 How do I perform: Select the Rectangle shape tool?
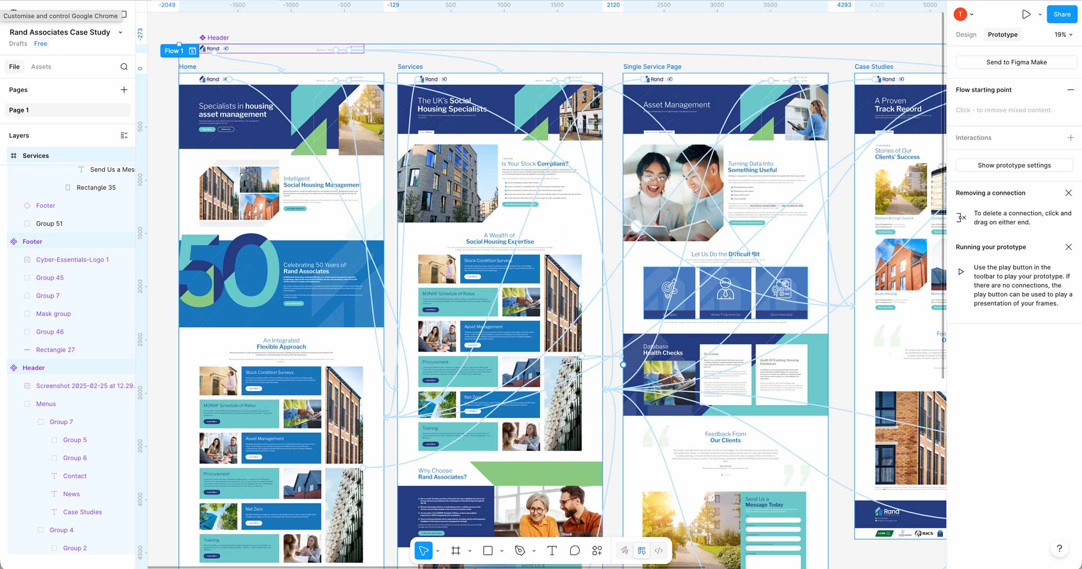click(x=488, y=551)
